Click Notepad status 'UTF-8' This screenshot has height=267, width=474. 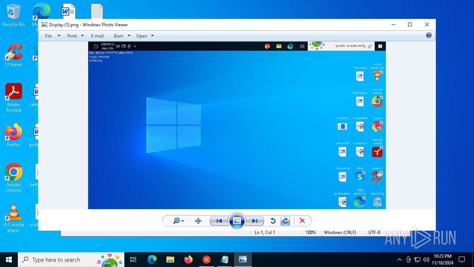[x=374, y=233]
